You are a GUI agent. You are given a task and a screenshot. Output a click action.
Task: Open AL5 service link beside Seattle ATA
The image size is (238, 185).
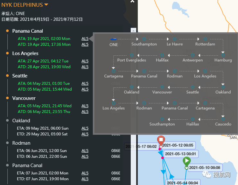pyautogui.click(x=85, y=84)
